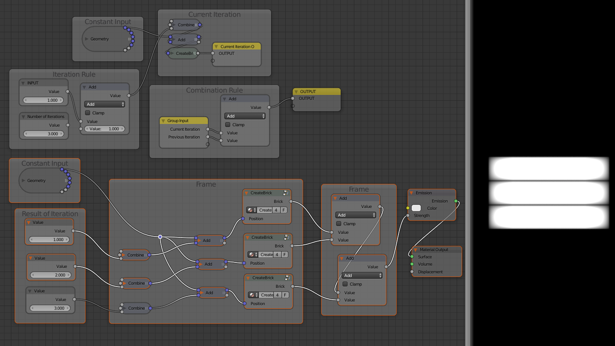The image size is (615, 346).
Task: Expand collapsed Geometry node in upper Constant Input frame
Action: pos(87,39)
